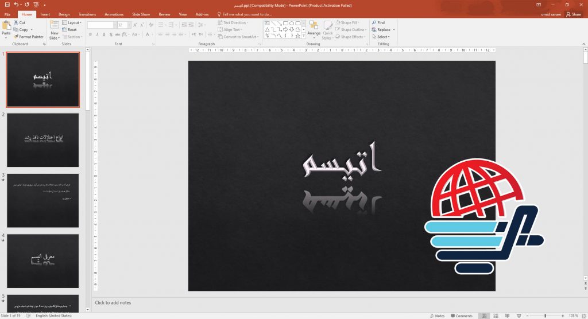This screenshot has width=588, height=319.
Task: Open the Layout dropdown
Action: (x=72, y=22)
